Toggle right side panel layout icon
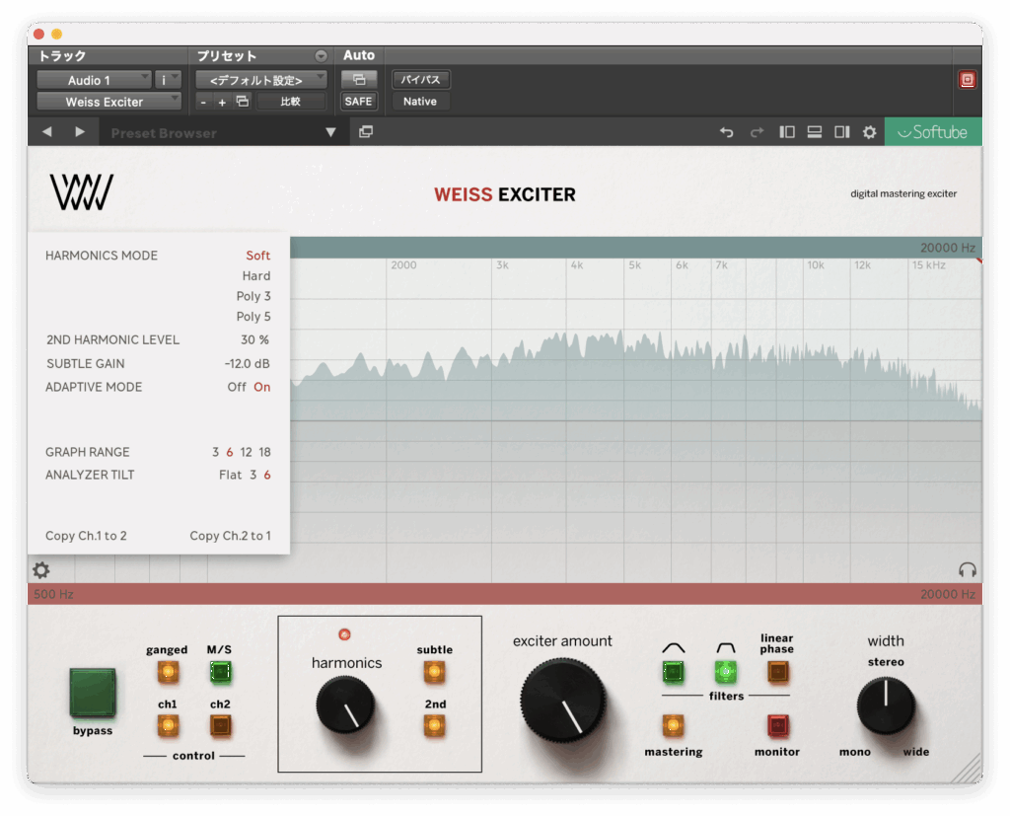 coord(842,132)
